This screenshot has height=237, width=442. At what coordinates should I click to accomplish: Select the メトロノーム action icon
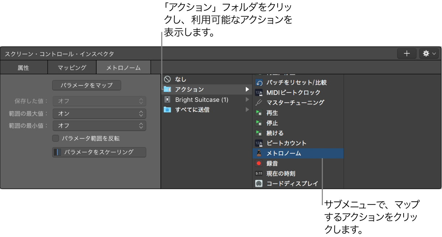[259, 153]
